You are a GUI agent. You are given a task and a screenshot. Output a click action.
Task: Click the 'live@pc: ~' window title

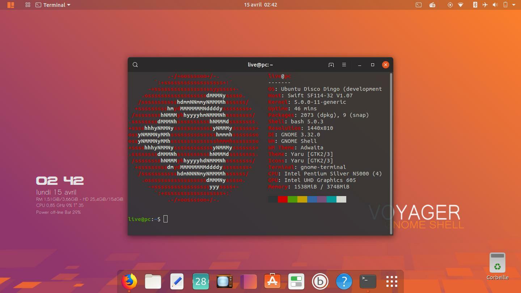[260, 65]
